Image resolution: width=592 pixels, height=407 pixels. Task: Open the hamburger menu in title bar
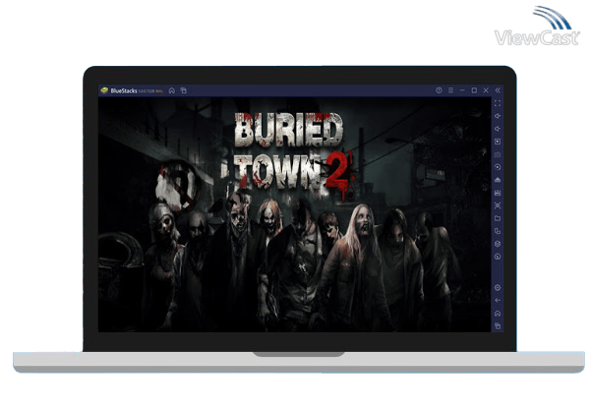pyautogui.click(x=450, y=90)
